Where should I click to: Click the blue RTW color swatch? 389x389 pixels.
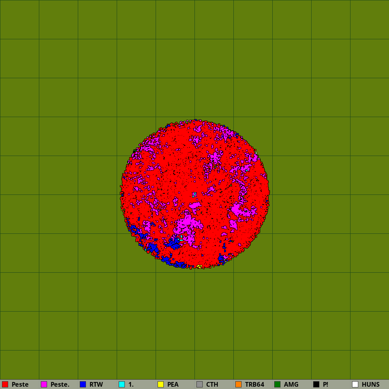tap(83, 384)
